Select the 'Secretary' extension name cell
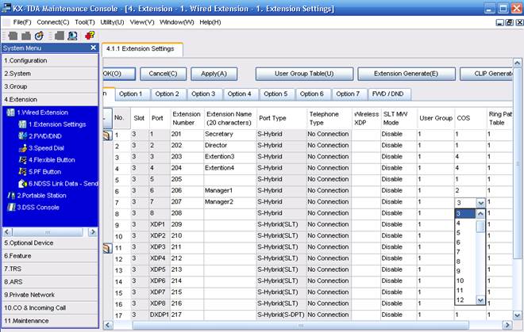The height and width of the screenshot is (332, 524). pyautogui.click(x=230, y=134)
